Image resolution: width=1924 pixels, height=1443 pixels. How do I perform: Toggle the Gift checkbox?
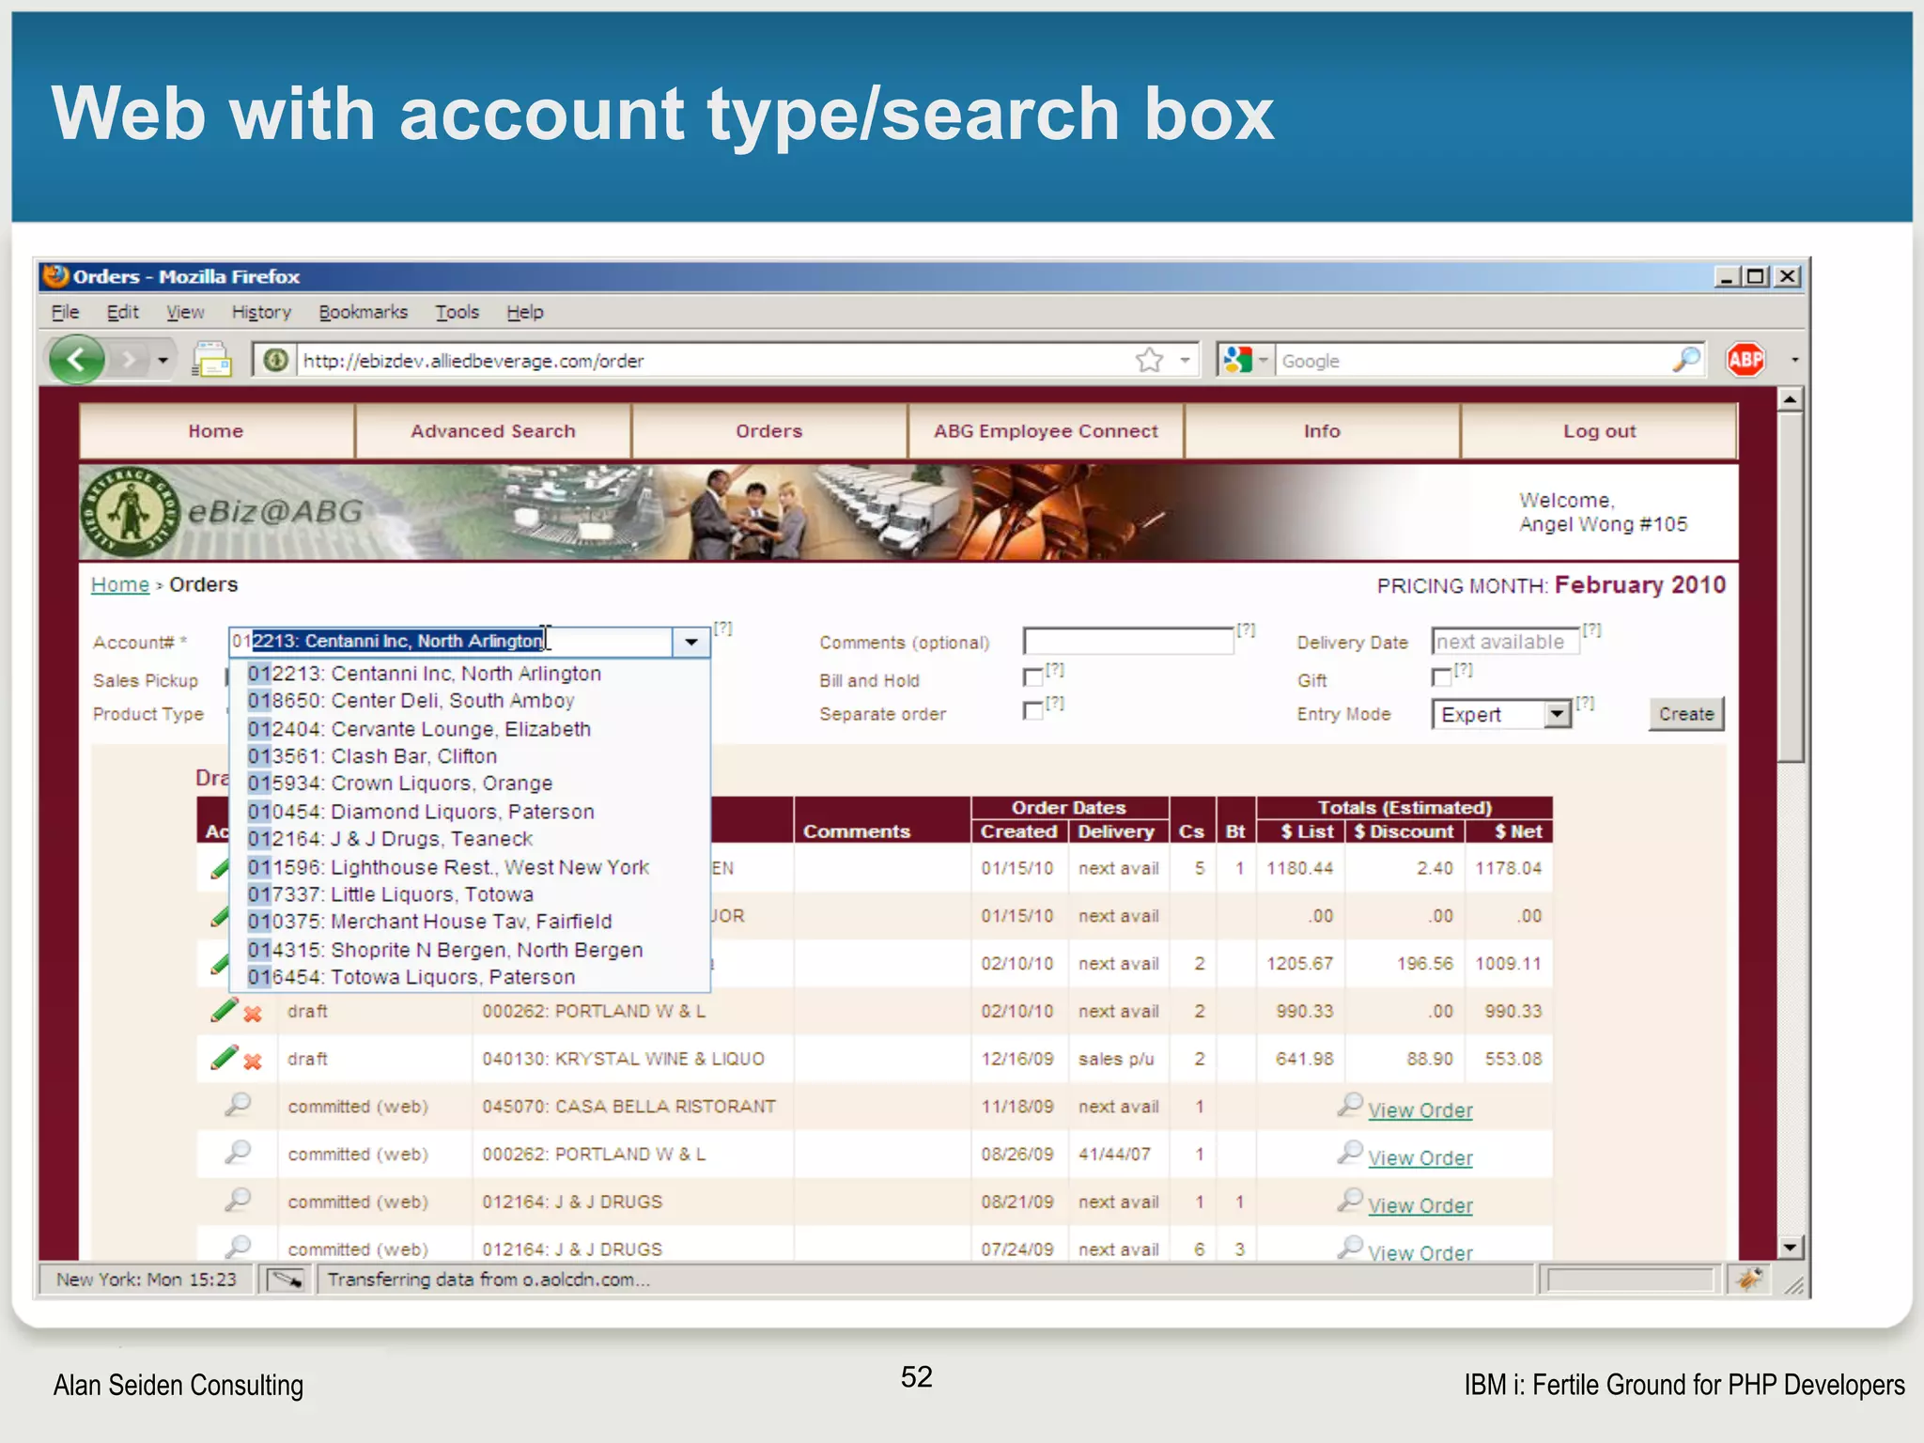pyautogui.click(x=1441, y=677)
